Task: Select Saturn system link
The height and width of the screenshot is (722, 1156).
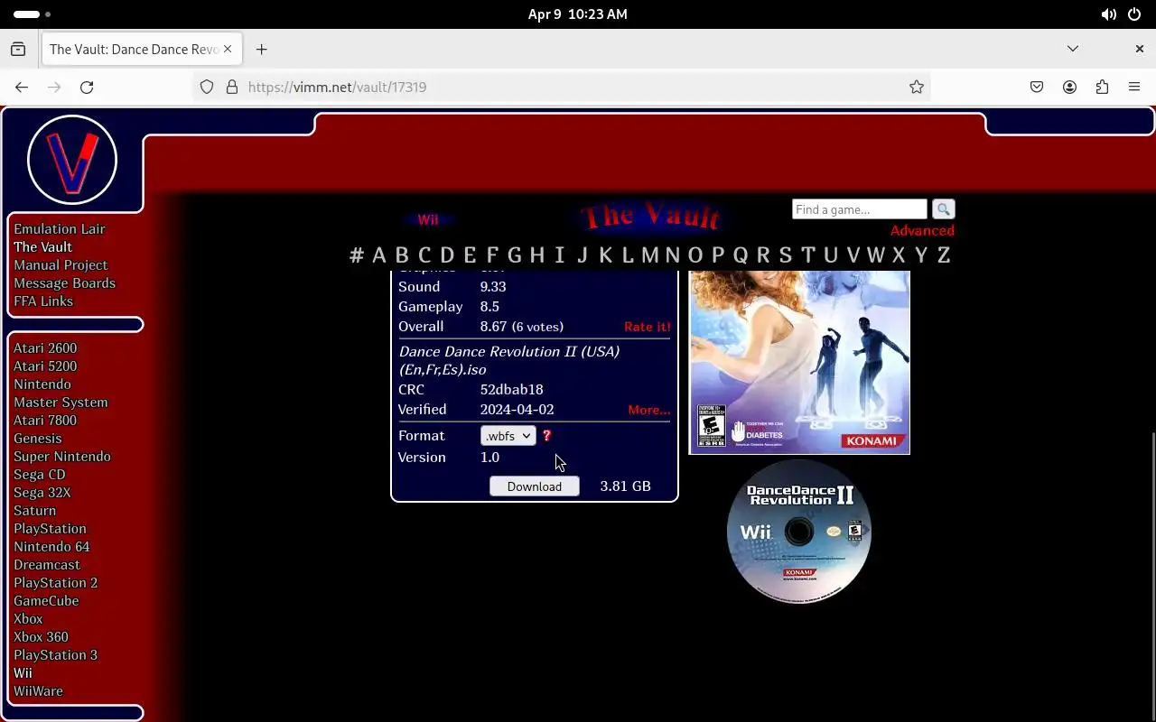Action: tap(35, 510)
